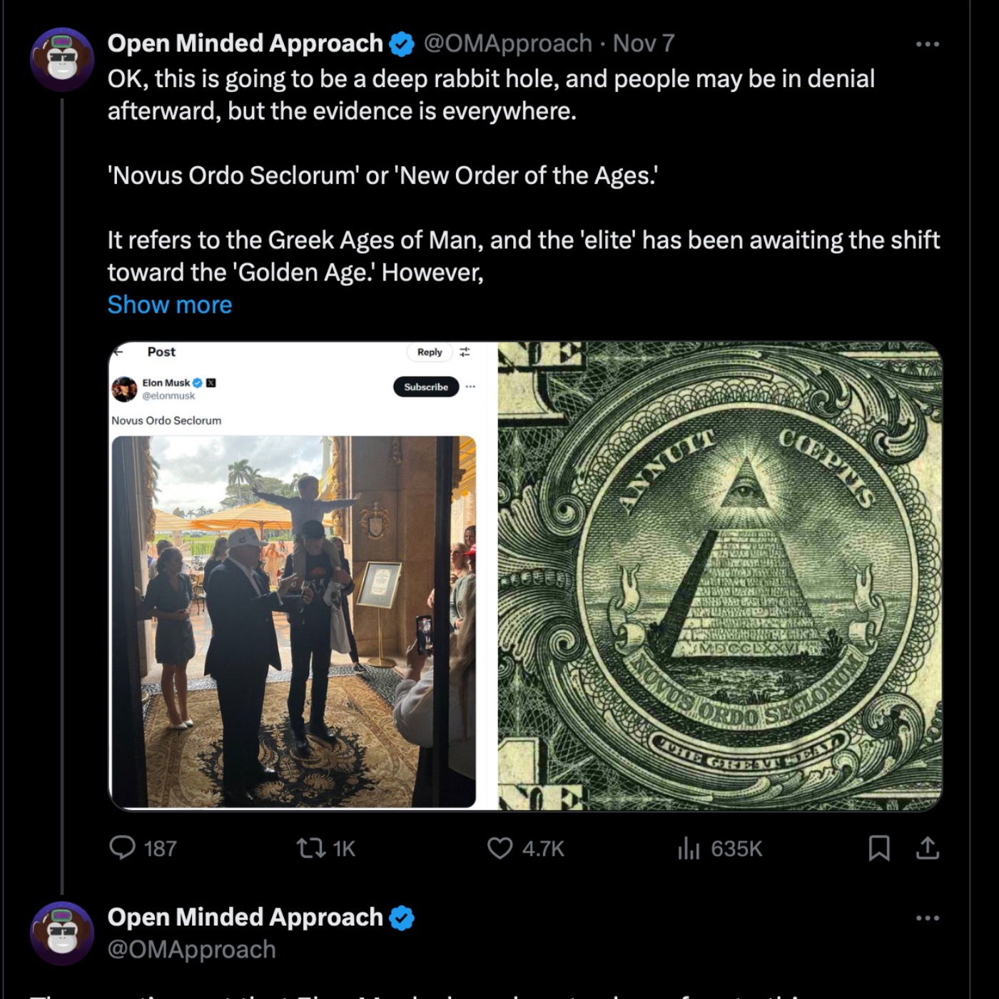Screen dimensions: 999x999
Task: Open the second post's three-dot menu
Action: (x=927, y=918)
